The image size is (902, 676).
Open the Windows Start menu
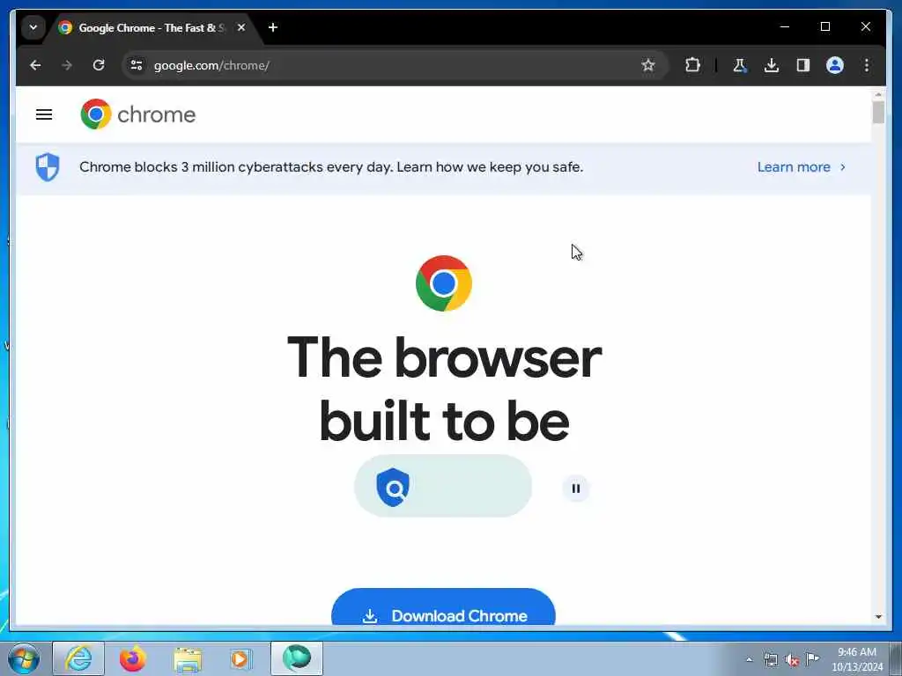[24, 658]
